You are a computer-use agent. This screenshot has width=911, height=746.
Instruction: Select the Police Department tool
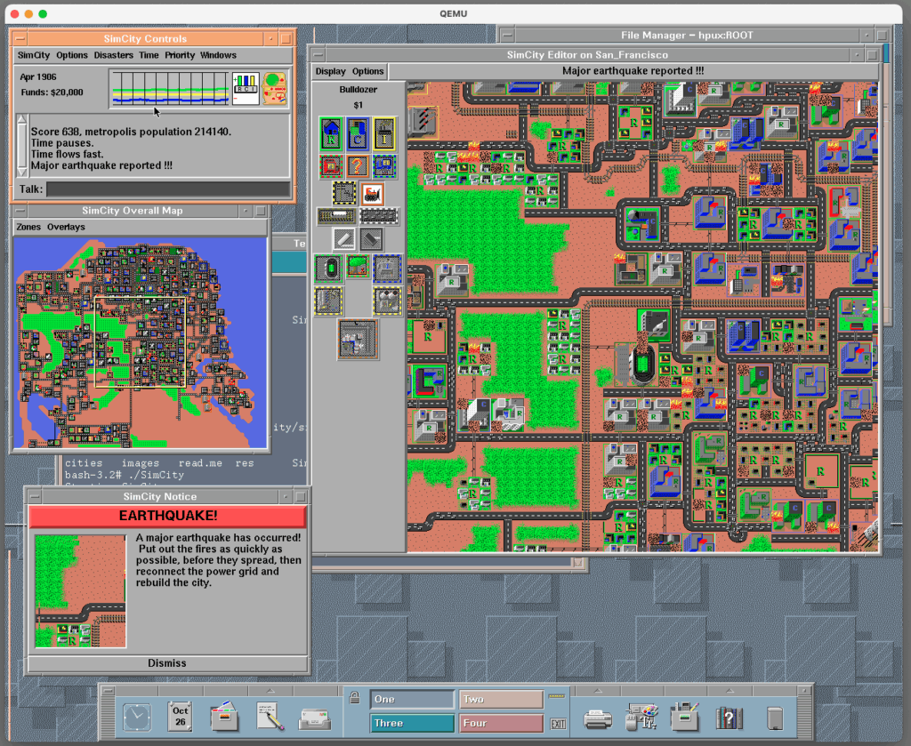(384, 165)
